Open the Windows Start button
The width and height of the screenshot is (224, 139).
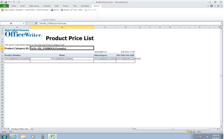(4, 136)
